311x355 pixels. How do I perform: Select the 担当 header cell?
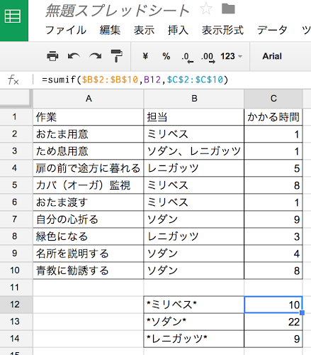[194, 117]
